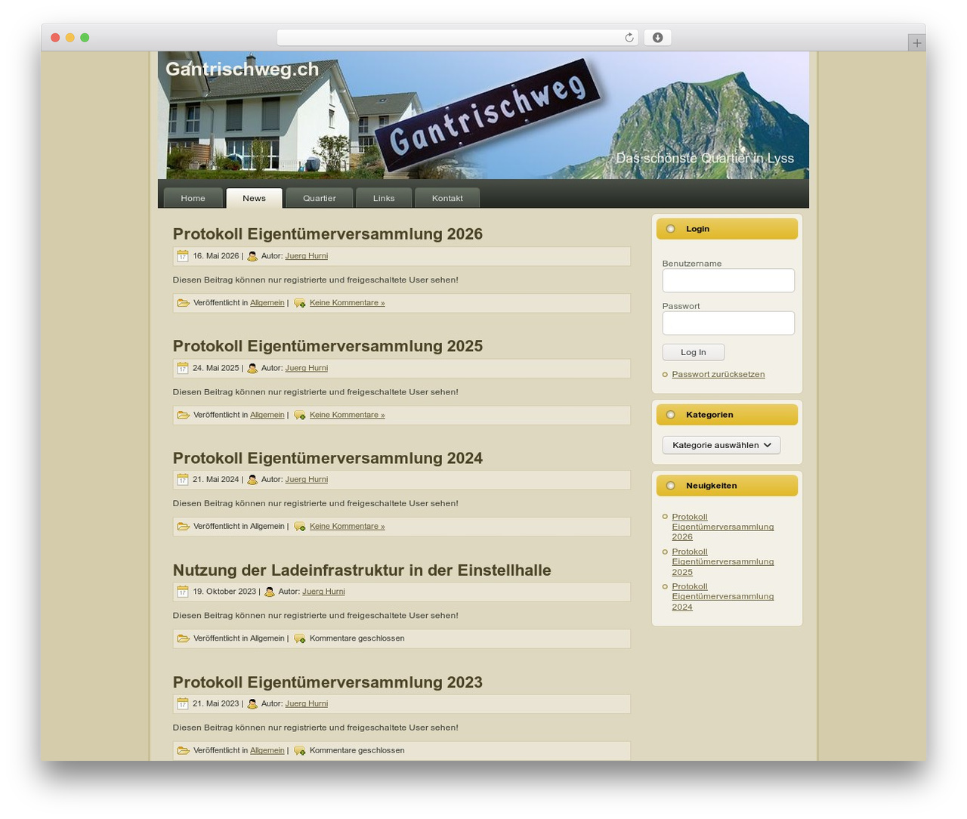Click Allgemein category link under 2026 post
This screenshot has height=819, width=967.
(x=267, y=303)
